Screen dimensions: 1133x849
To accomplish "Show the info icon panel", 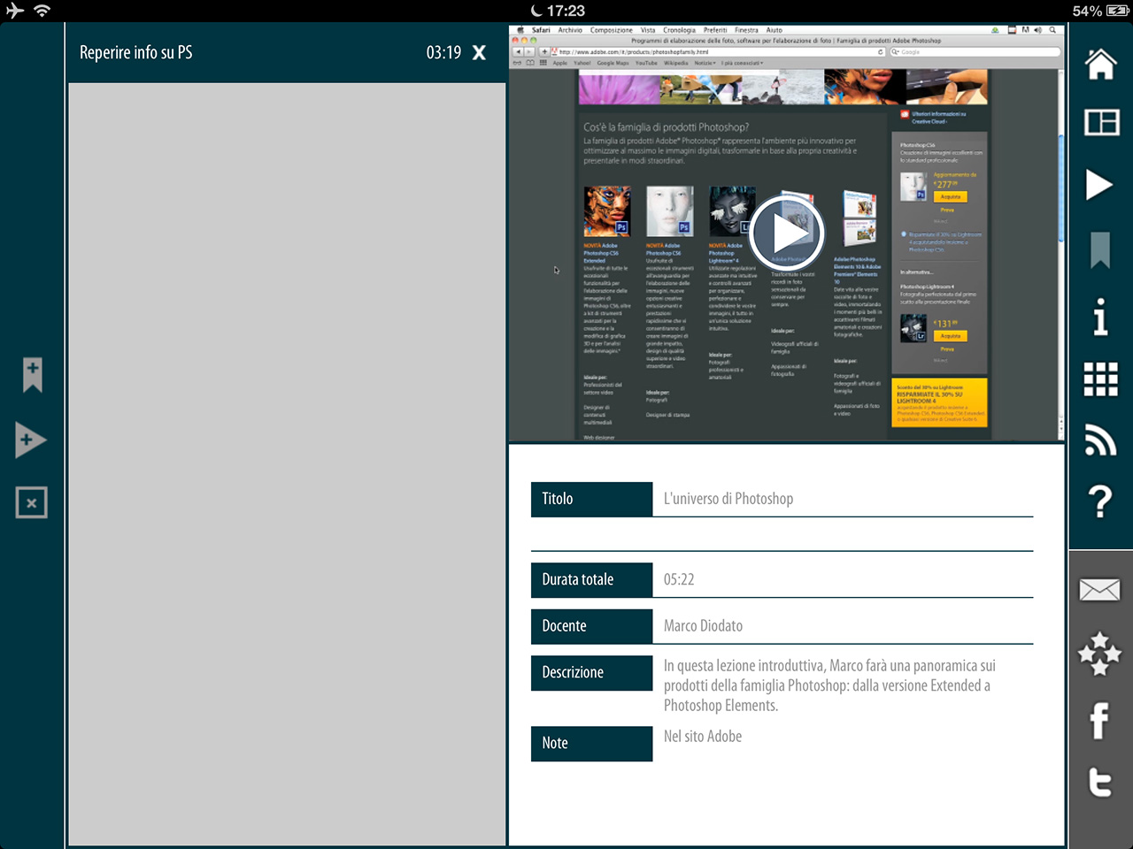I will [1100, 317].
